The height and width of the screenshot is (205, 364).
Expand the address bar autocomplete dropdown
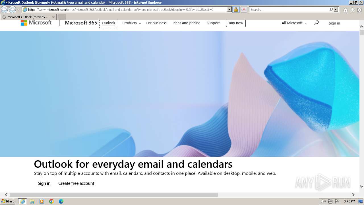point(229,9)
